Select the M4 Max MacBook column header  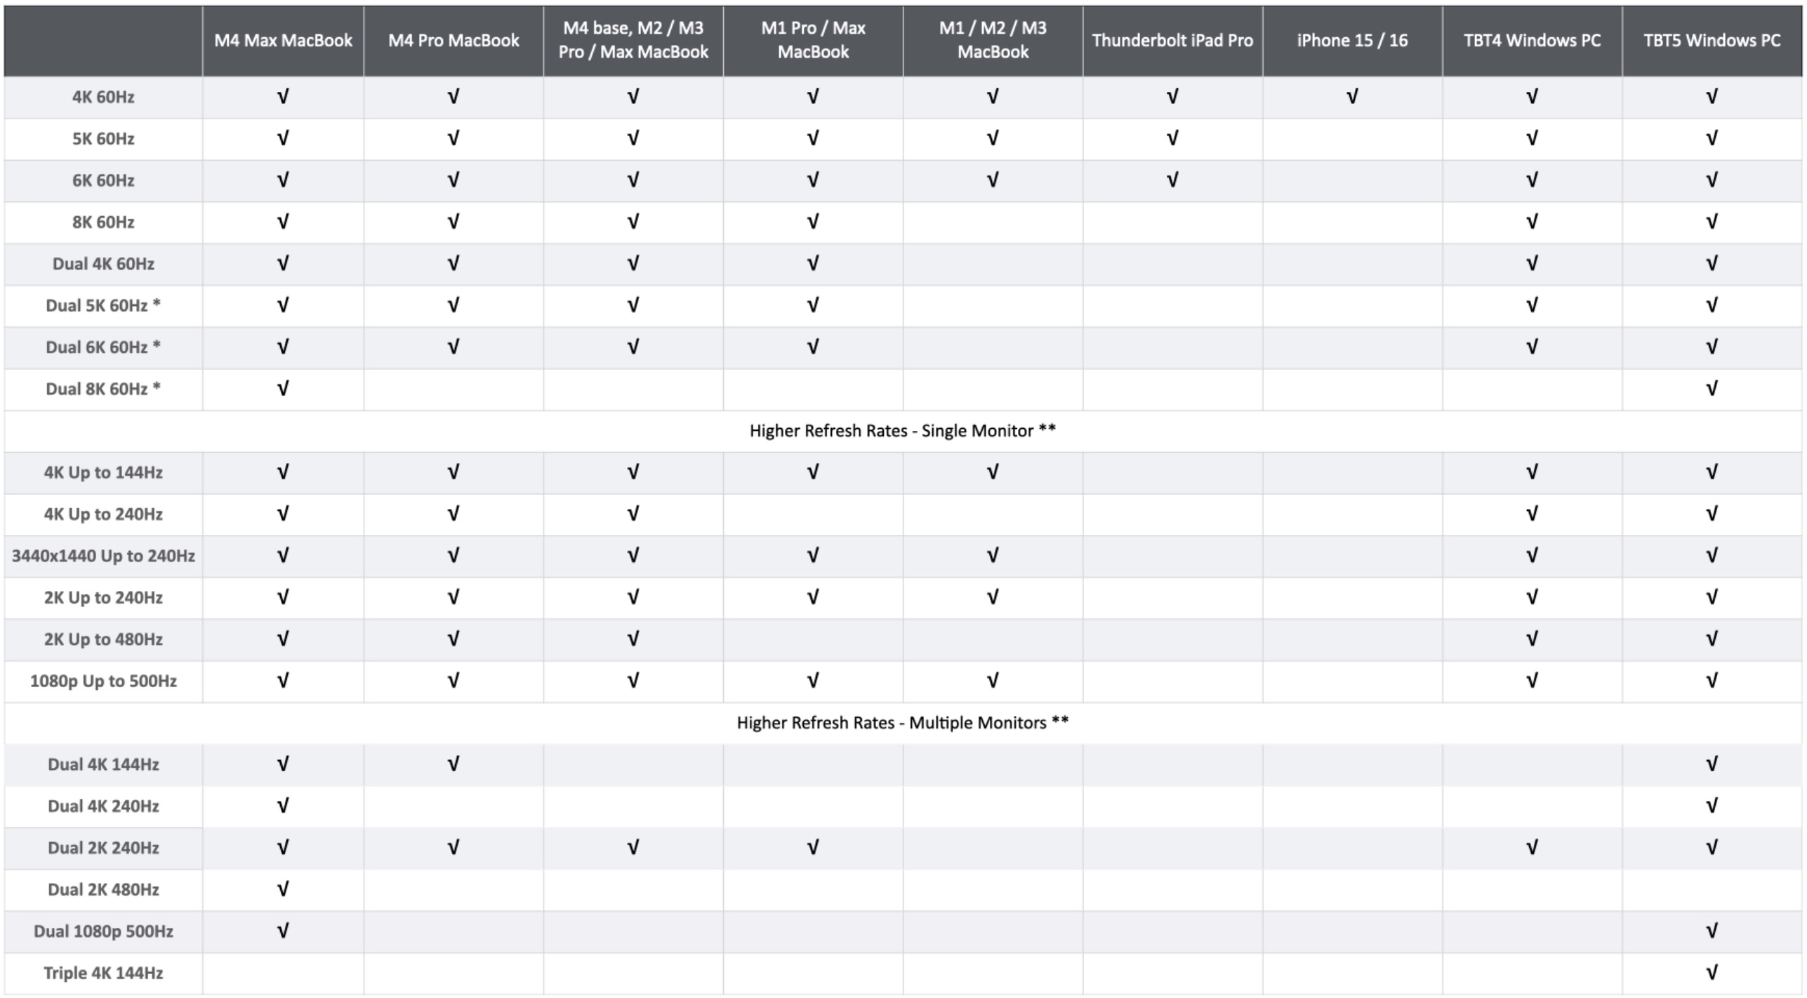[283, 40]
